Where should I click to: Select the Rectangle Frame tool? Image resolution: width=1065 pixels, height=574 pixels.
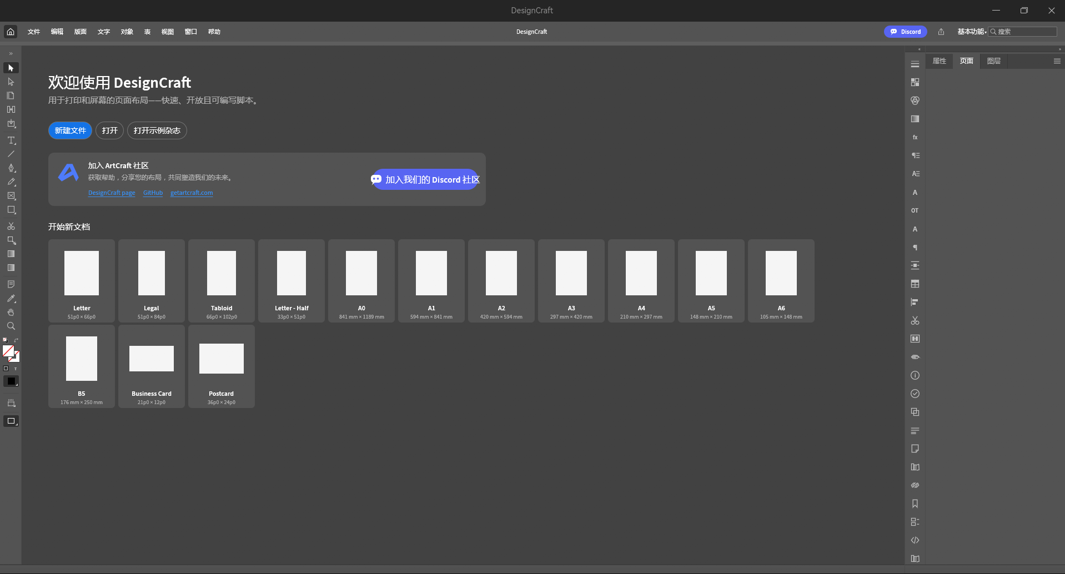[x=11, y=195]
